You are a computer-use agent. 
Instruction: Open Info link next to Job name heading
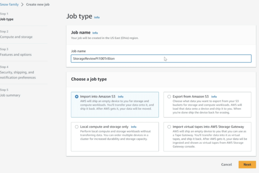tap(95, 33)
